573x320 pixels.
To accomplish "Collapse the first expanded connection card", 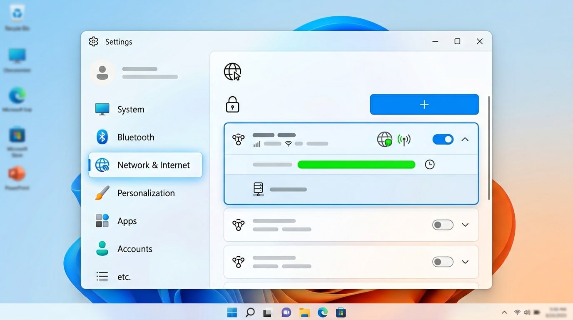I will pos(465,139).
